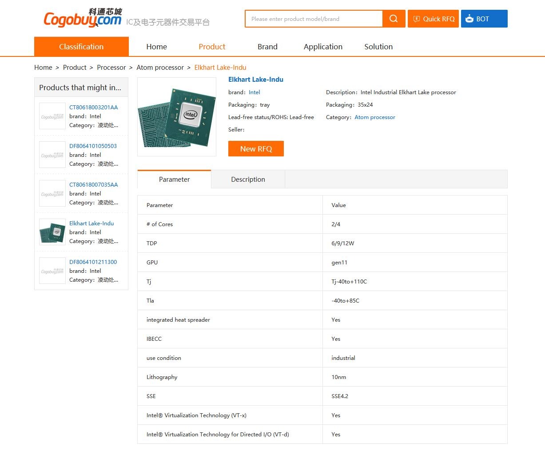Click the 'integrated heat spreader' parameter label
This screenshot has height=451, width=545.
(178, 320)
